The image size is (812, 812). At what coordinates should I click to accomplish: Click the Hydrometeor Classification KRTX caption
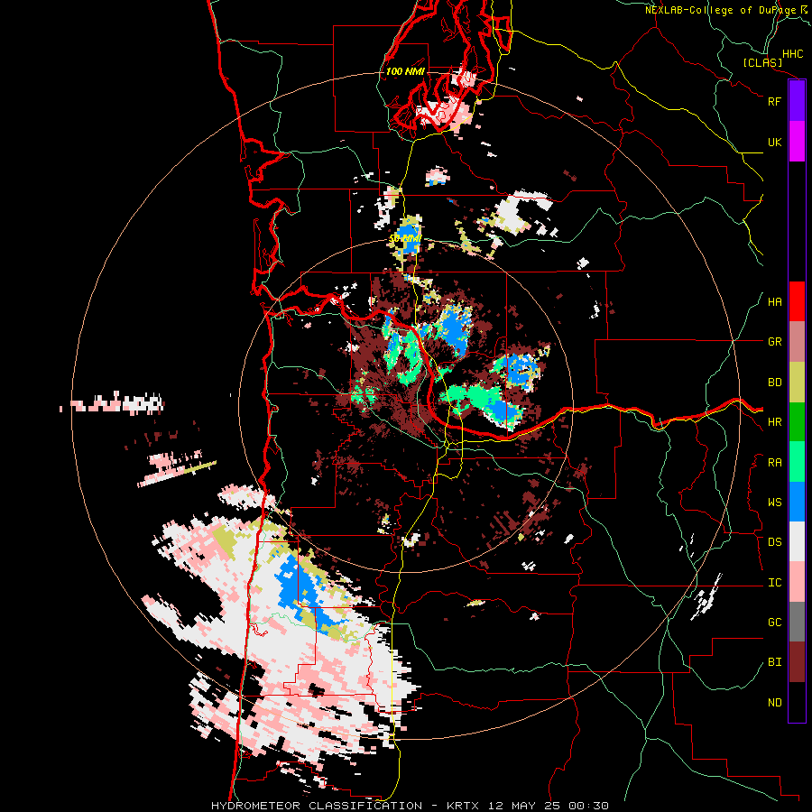(x=410, y=806)
